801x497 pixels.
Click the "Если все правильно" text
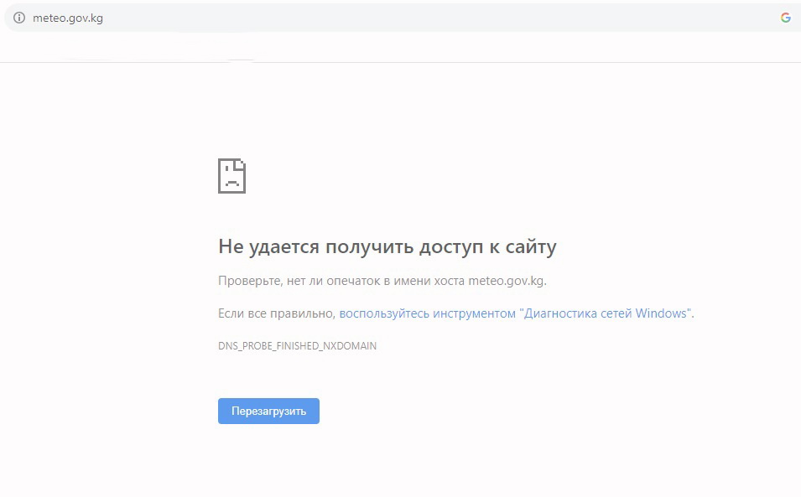tap(276, 313)
